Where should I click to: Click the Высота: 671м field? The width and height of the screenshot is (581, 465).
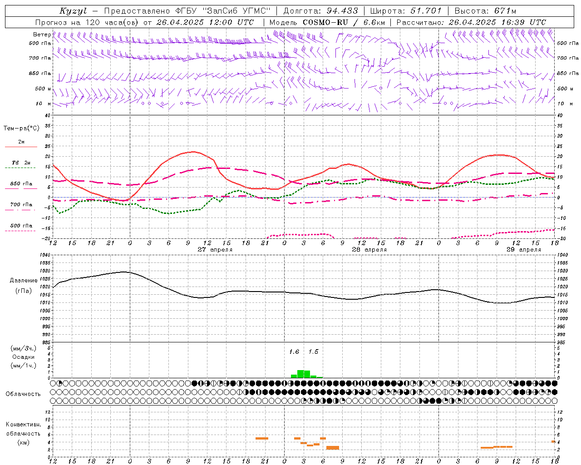click(x=485, y=11)
